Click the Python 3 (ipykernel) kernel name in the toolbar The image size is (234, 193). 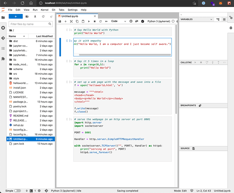(x=159, y=21)
